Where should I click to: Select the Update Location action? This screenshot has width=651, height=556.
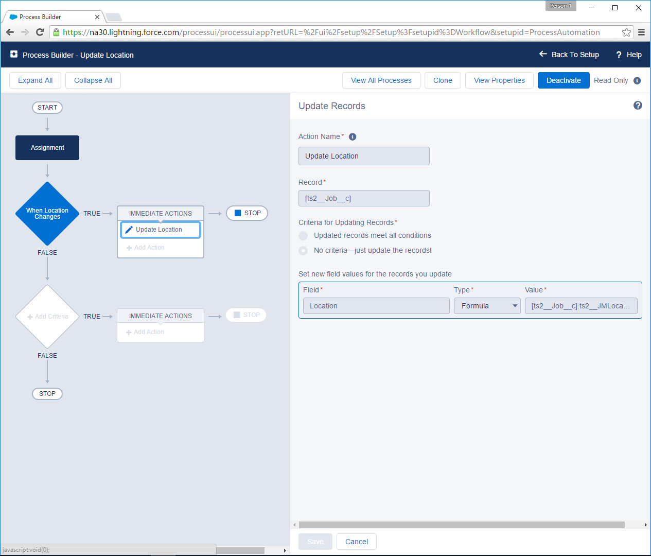[161, 230]
